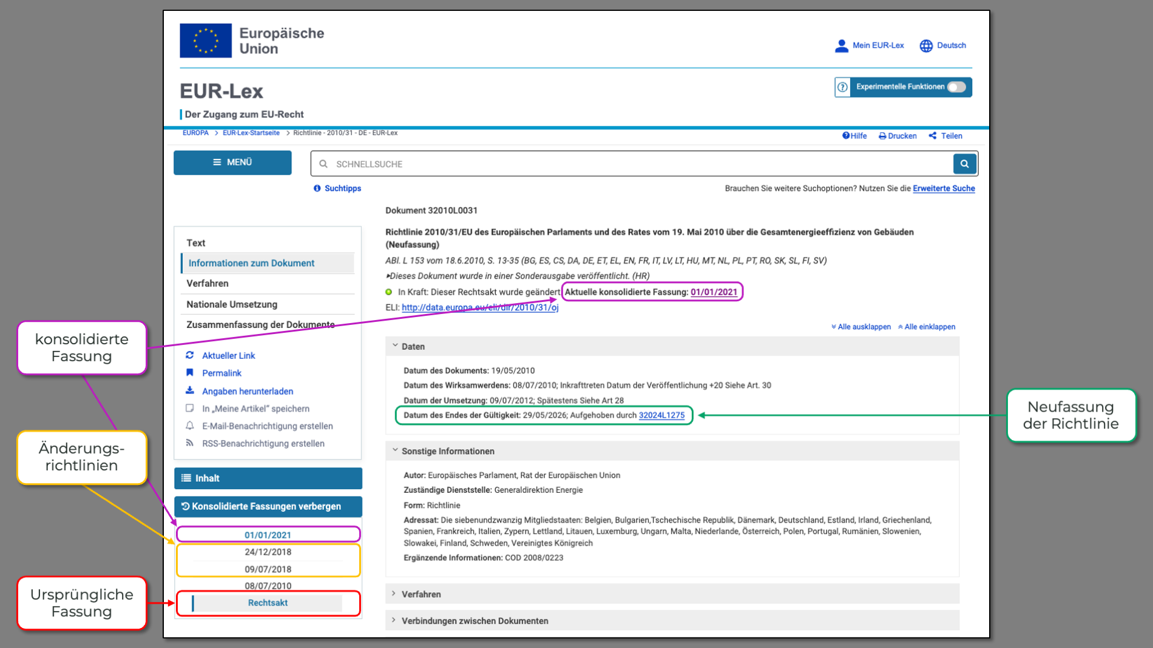Expand Verbindungen zwischen Dokumenten section
Viewport: 1153px width, 648px height.
(672, 621)
